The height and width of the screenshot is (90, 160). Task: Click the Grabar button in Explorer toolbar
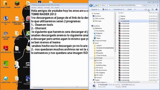(x=129, y=9)
